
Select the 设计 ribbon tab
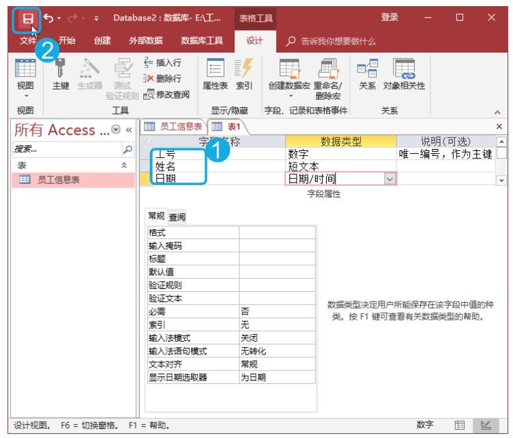pyautogui.click(x=254, y=40)
